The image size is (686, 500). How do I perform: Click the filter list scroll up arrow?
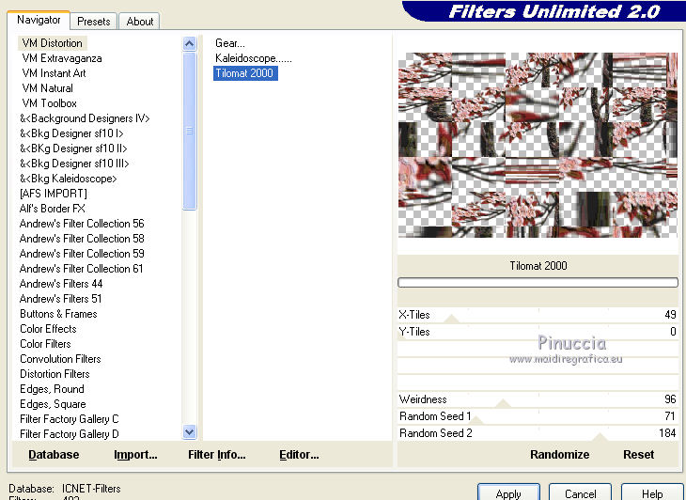(x=189, y=43)
